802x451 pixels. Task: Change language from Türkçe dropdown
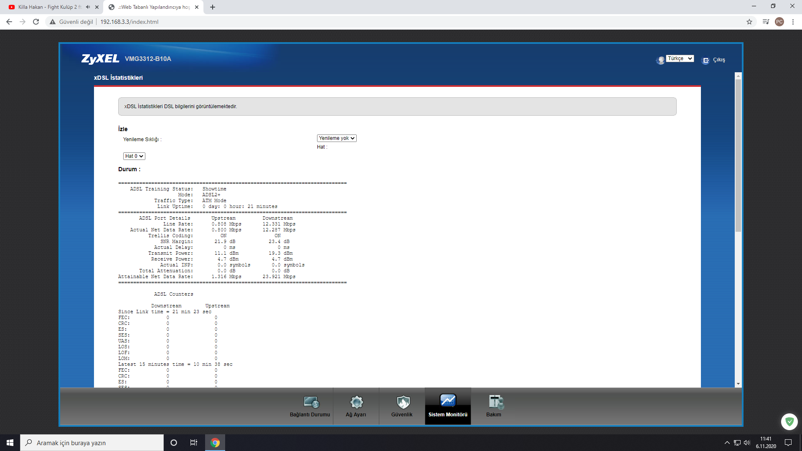pyautogui.click(x=680, y=58)
